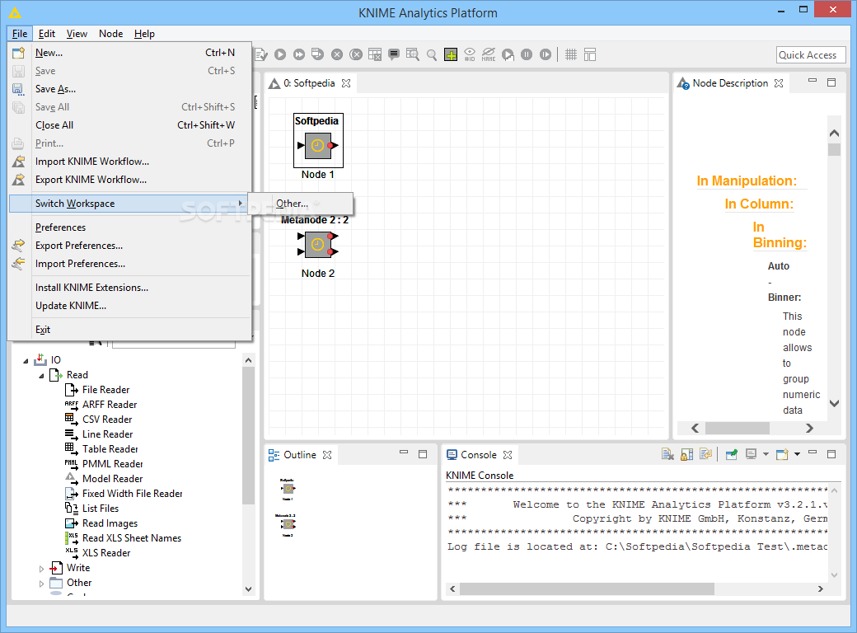Open the Edit menu

(47, 33)
